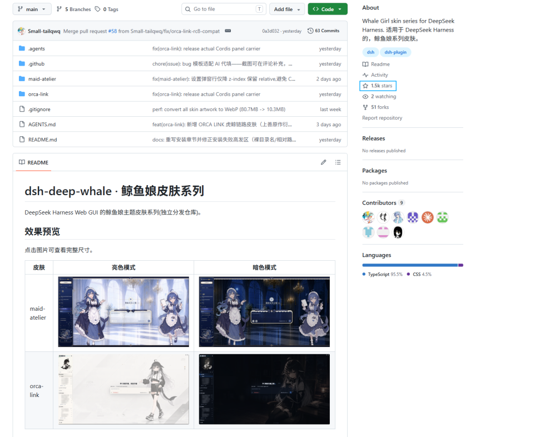Open the 0 Tags link

point(107,9)
